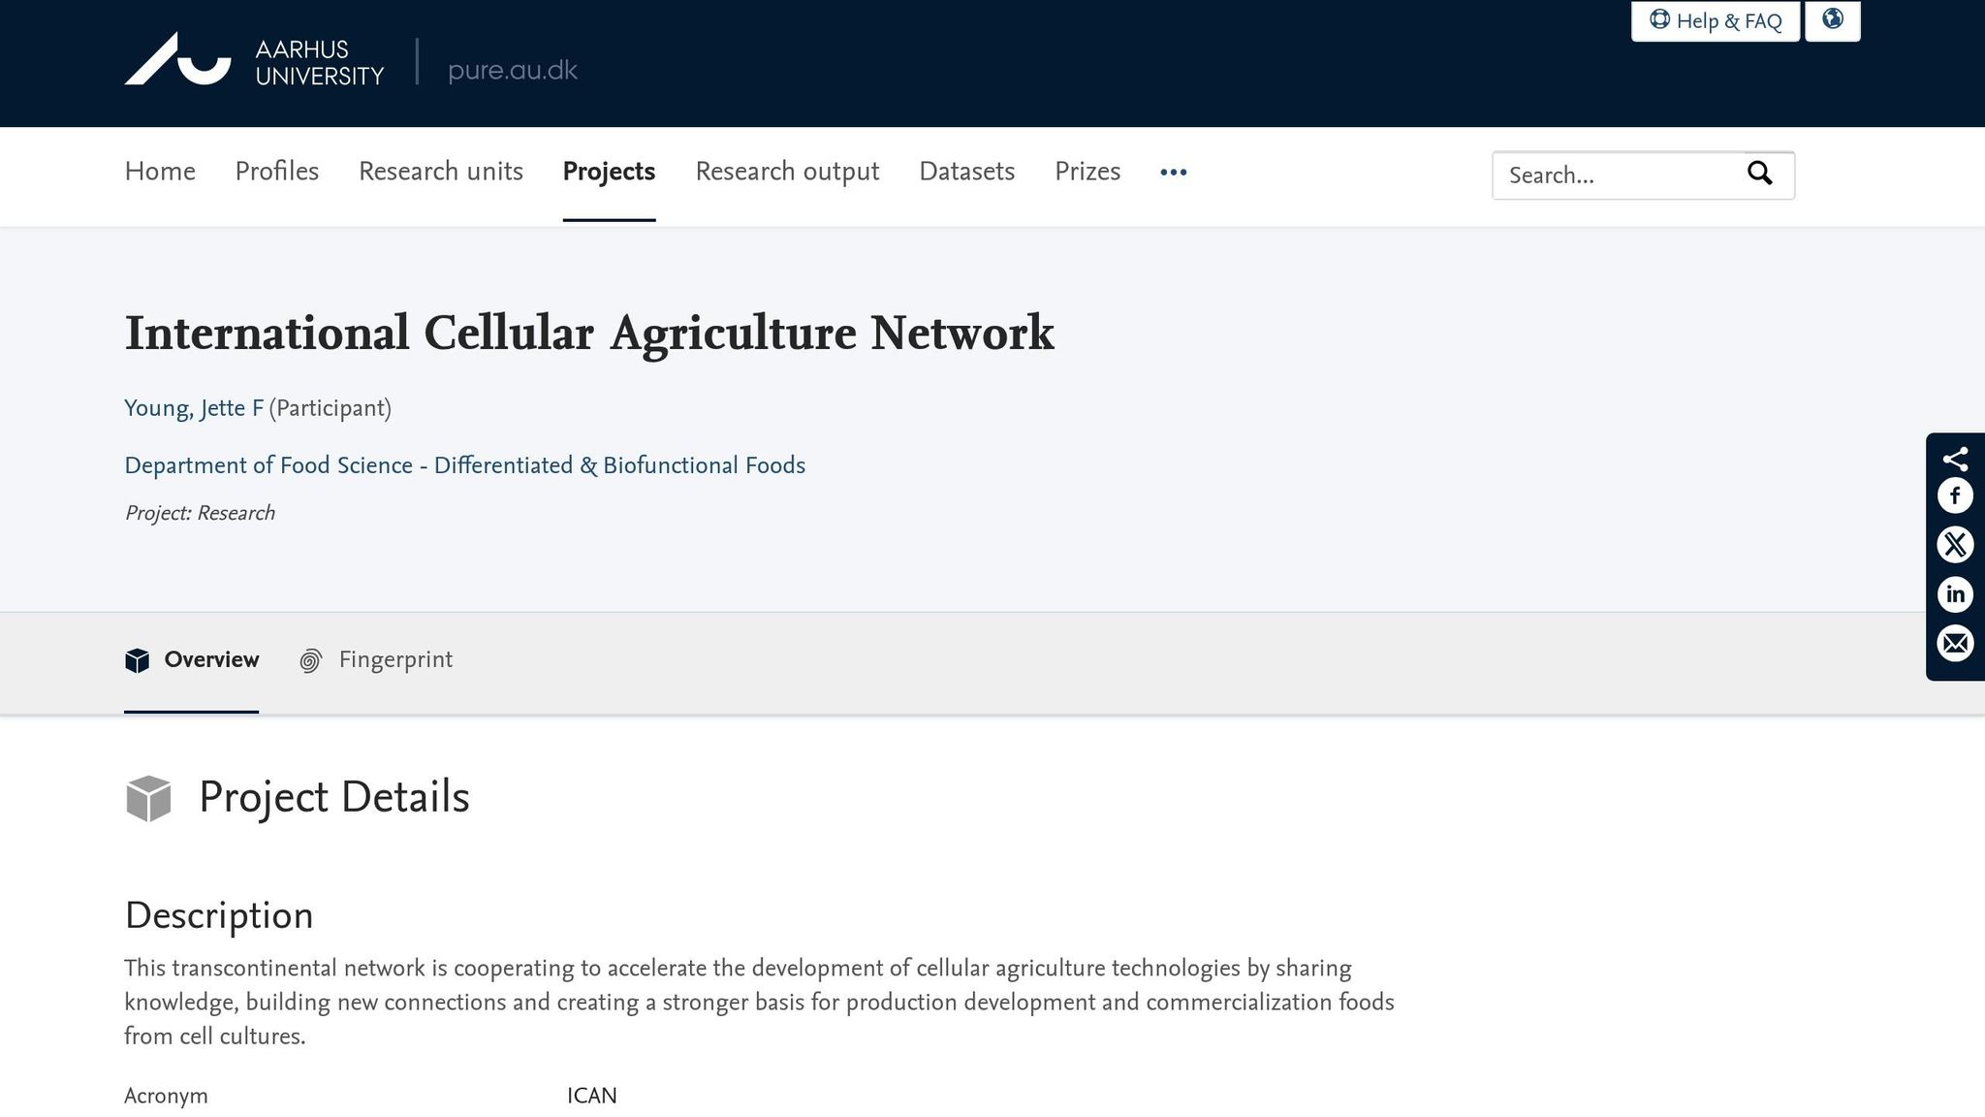The image size is (1985, 1117).
Task: Switch to the Fingerprint tab
Action: pyautogui.click(x=376, y=660)
